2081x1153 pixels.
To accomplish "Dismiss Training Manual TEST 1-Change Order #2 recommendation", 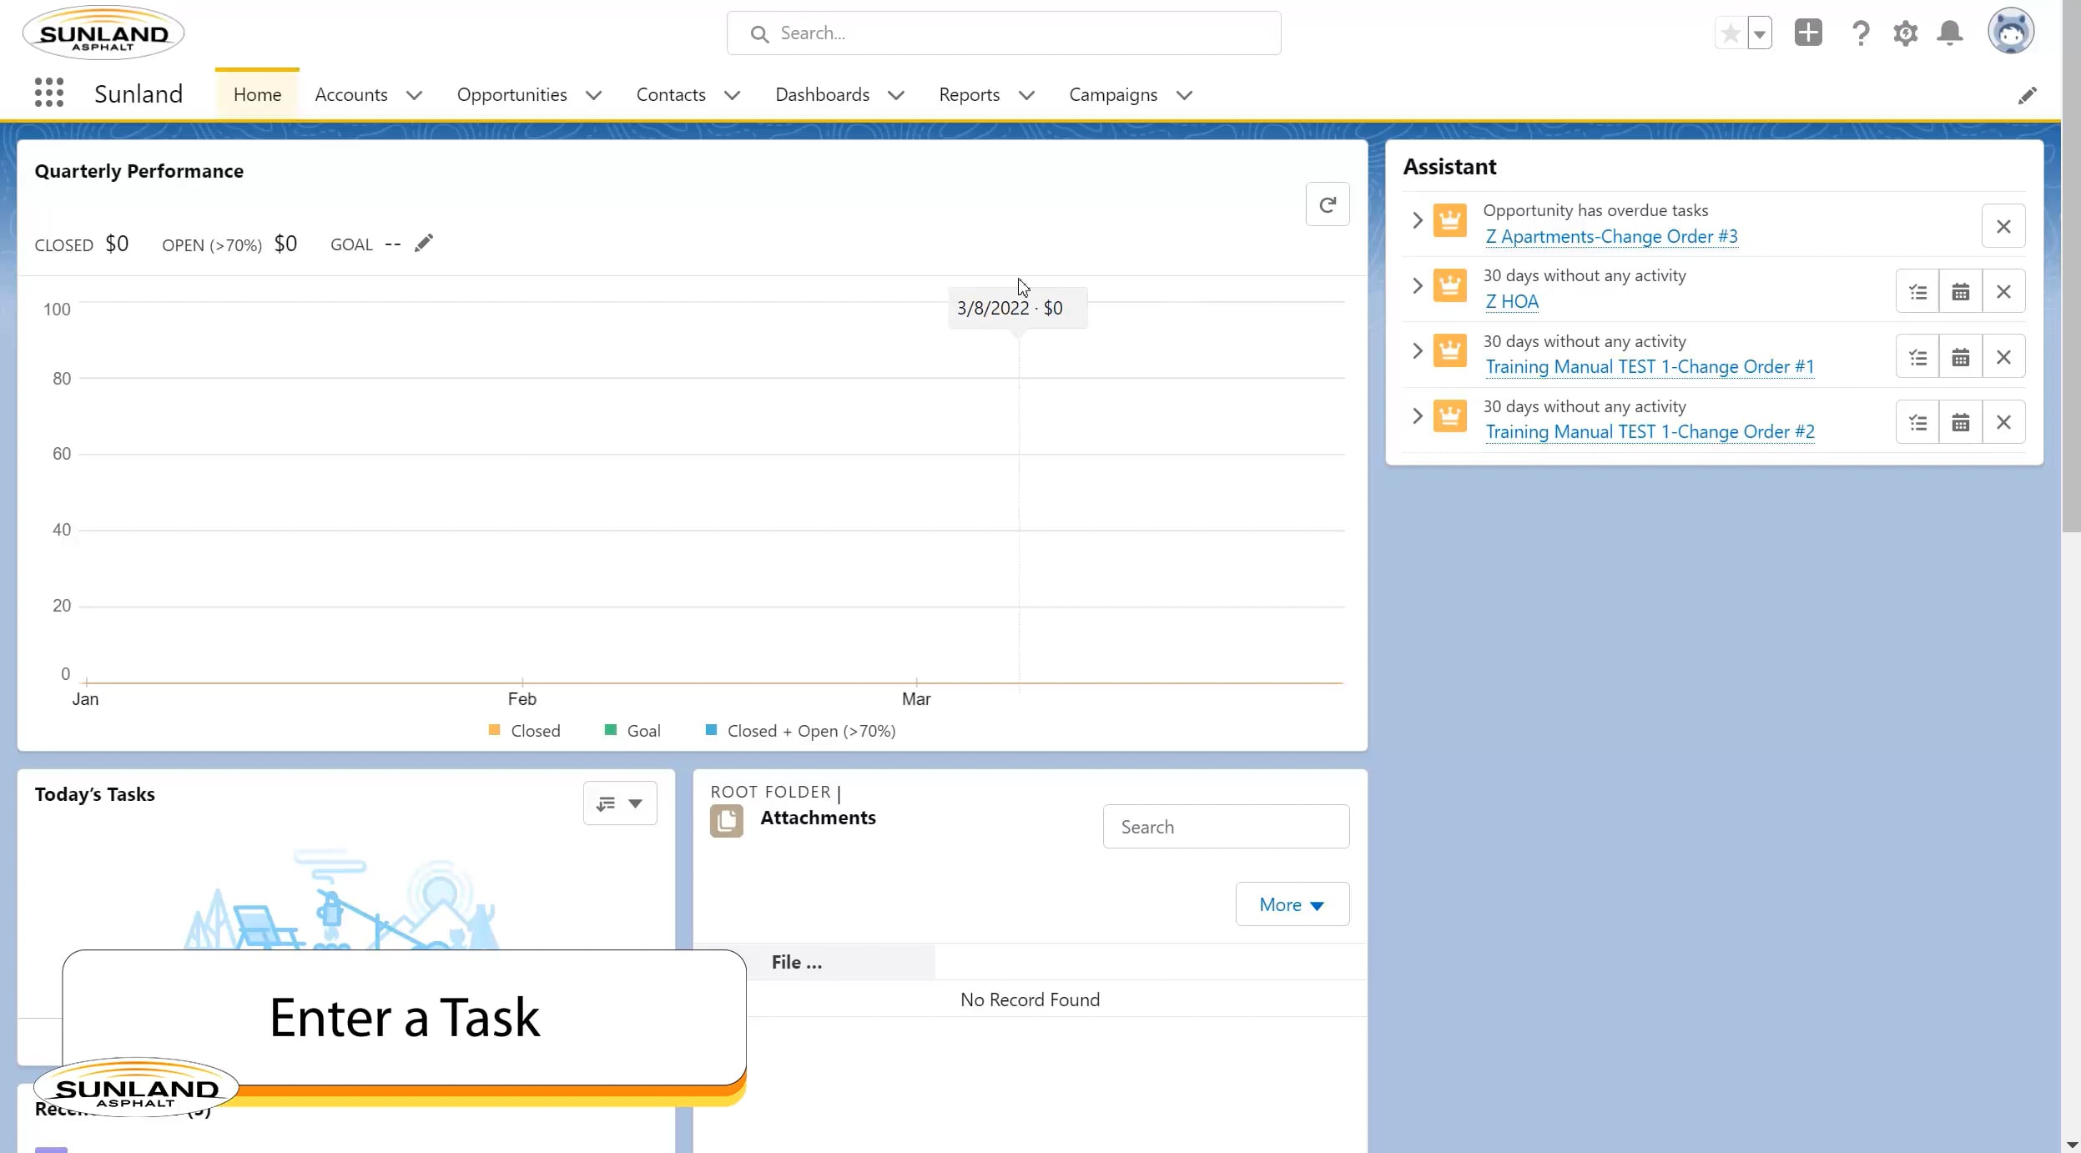I will (2003, 422).
